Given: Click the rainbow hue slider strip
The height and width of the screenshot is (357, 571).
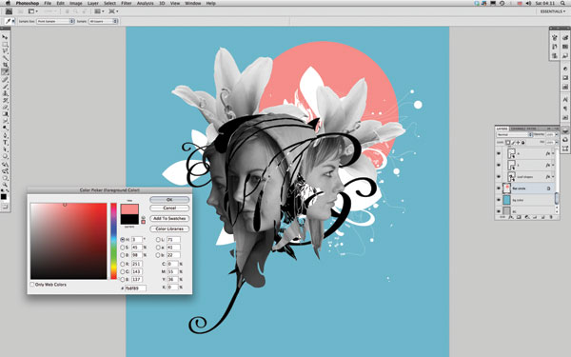Looking at the screenshot, I should point(114,241).
